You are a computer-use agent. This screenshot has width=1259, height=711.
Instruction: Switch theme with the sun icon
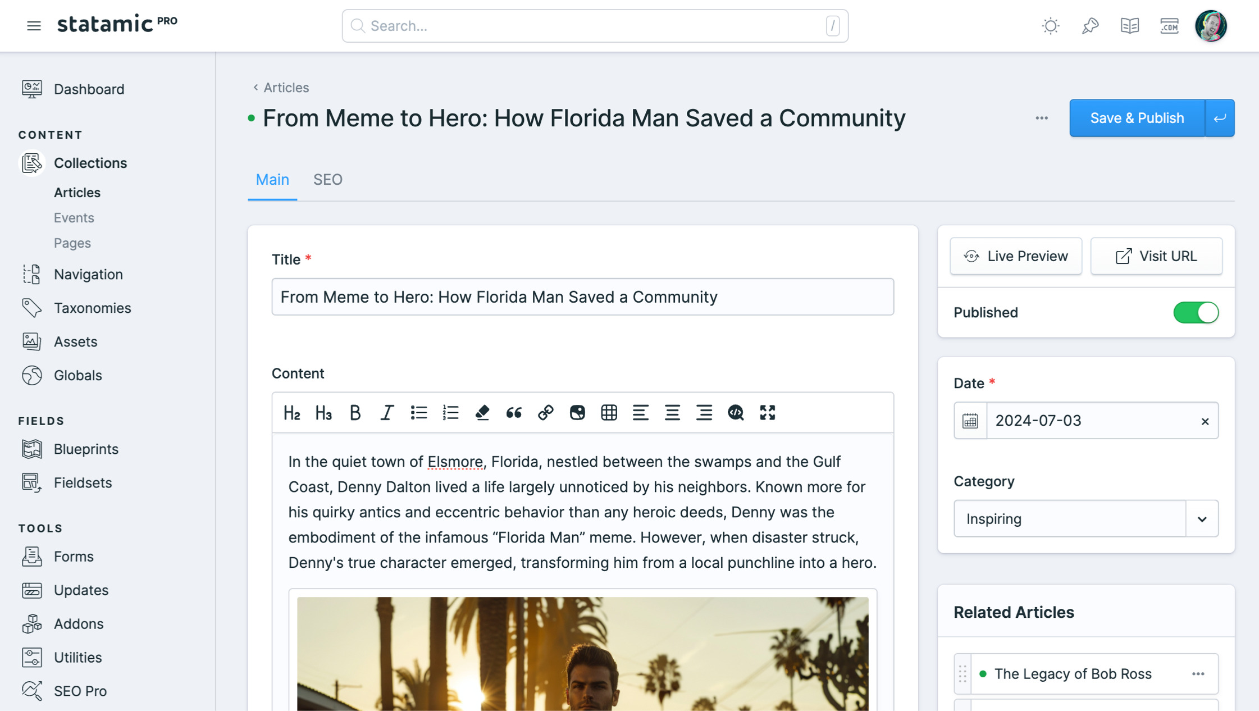tap(1050, 26)
